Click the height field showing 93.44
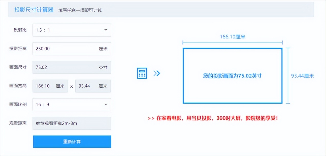The width and height of the screenshot is (326, 156). tap(93, 86)
